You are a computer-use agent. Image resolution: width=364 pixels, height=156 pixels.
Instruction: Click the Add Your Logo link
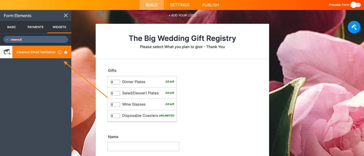(182, 15)
